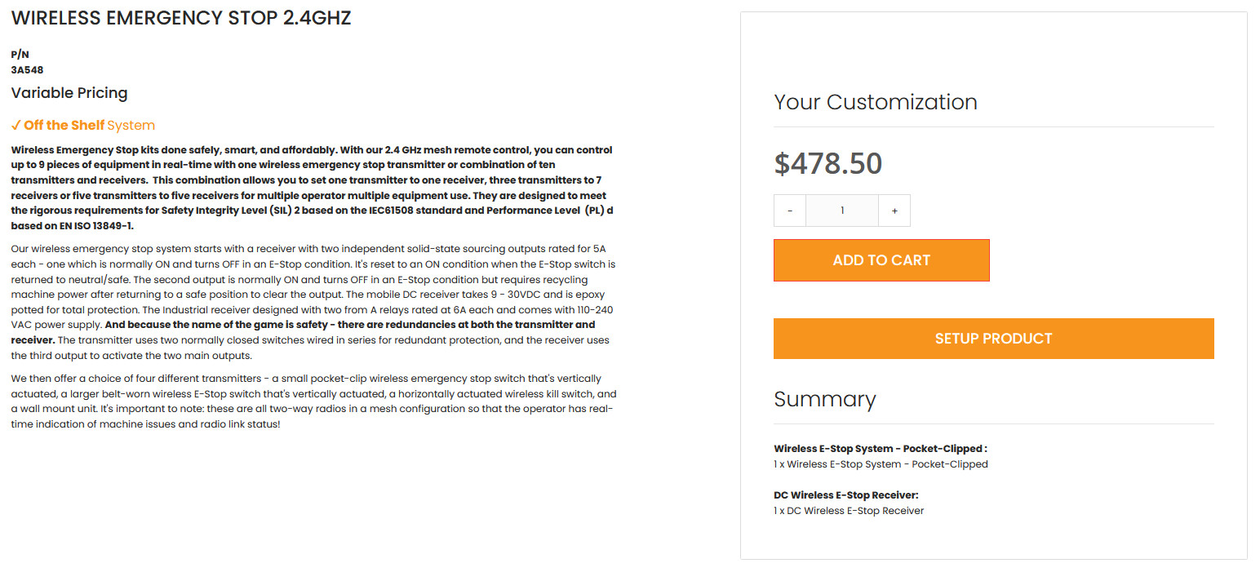Decrease quantity with the minus button
Screen dimensions: 1260x572
coord(789,211)
